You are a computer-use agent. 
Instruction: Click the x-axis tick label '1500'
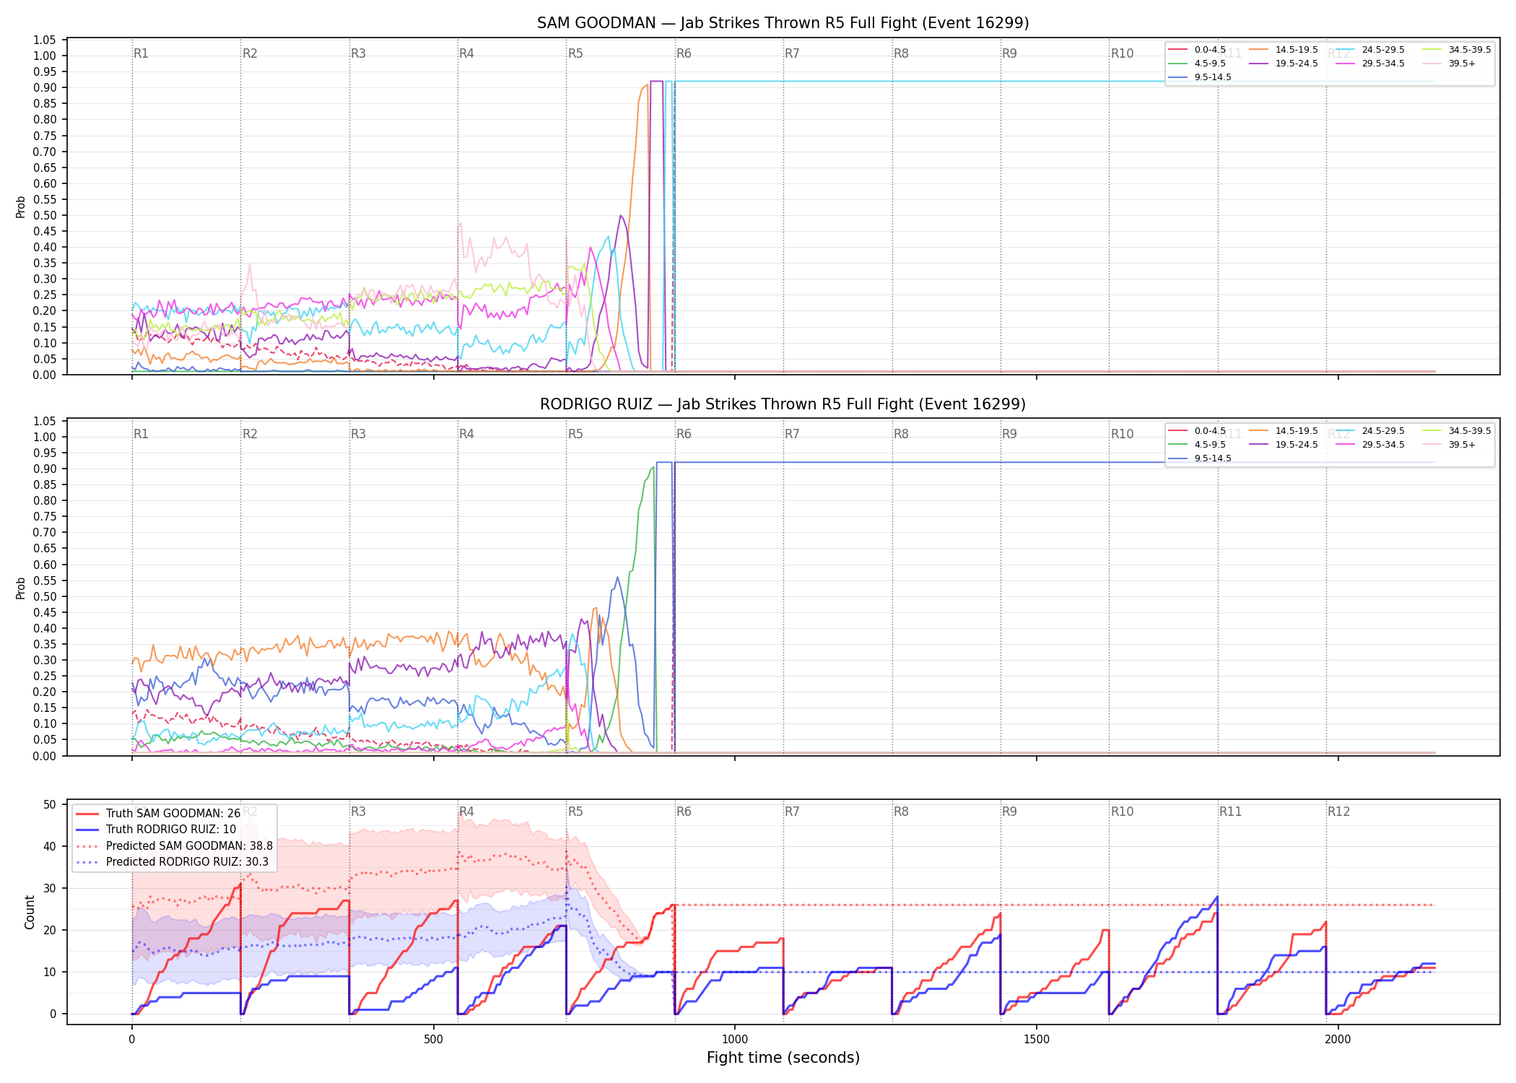click(1037, 1040)
